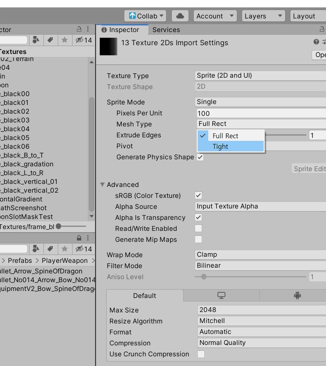Click the Extrude Edges value field
The height and width of the screenshot is (366, 326).
(x=318, y=135)
